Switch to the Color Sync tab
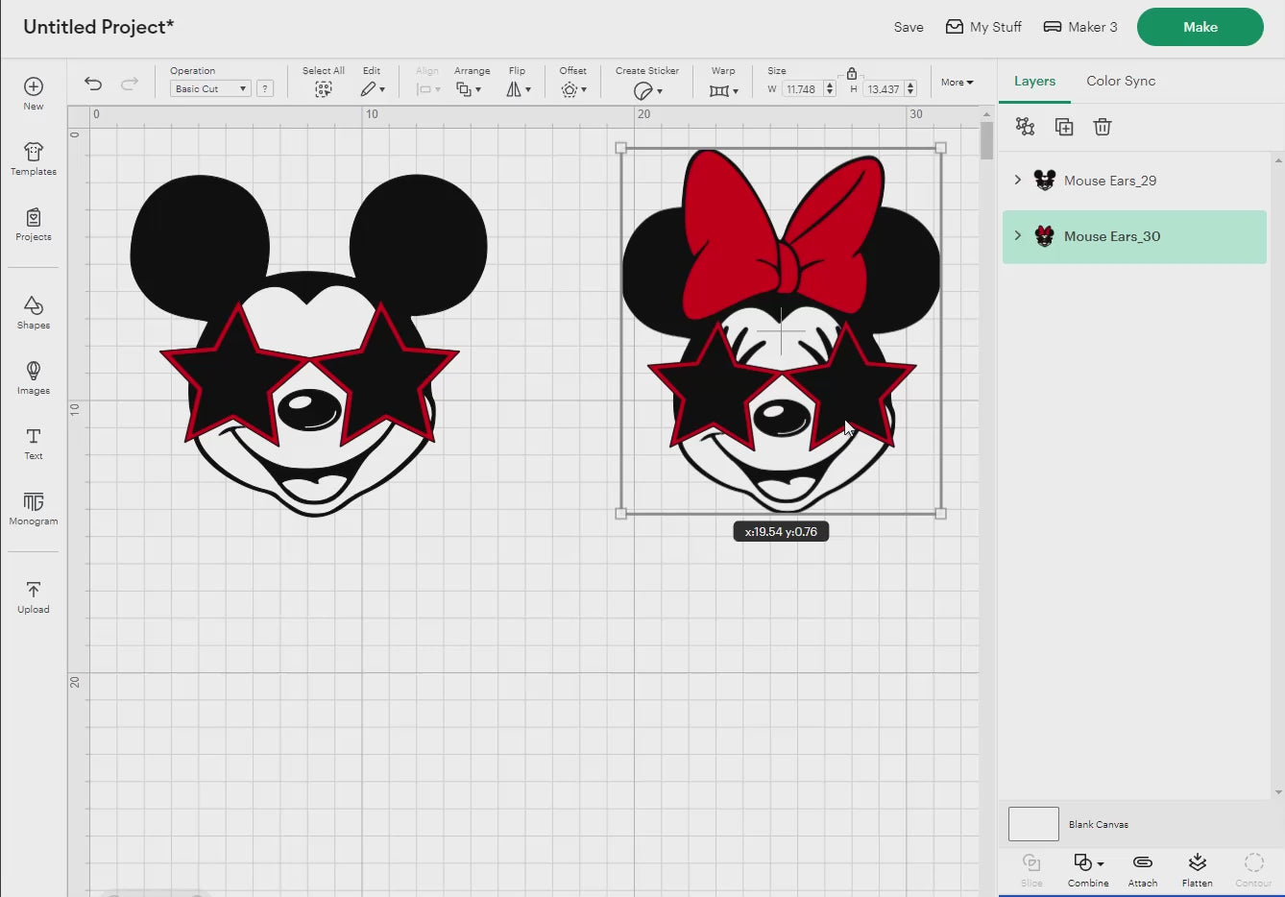 click(1121, 82)
